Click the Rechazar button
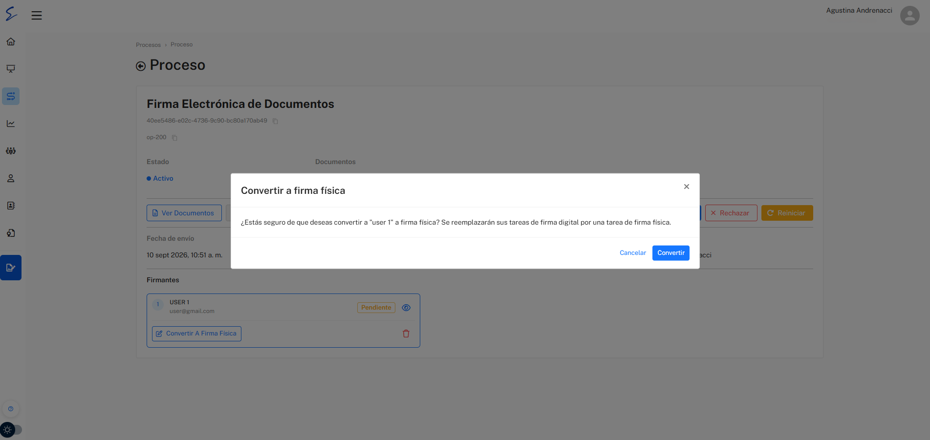 (731, 213)
